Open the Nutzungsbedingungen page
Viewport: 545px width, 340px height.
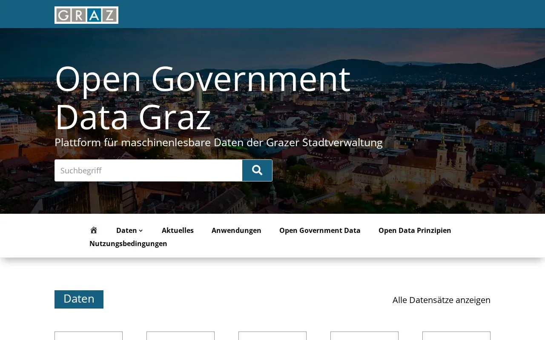pos(128,244)
